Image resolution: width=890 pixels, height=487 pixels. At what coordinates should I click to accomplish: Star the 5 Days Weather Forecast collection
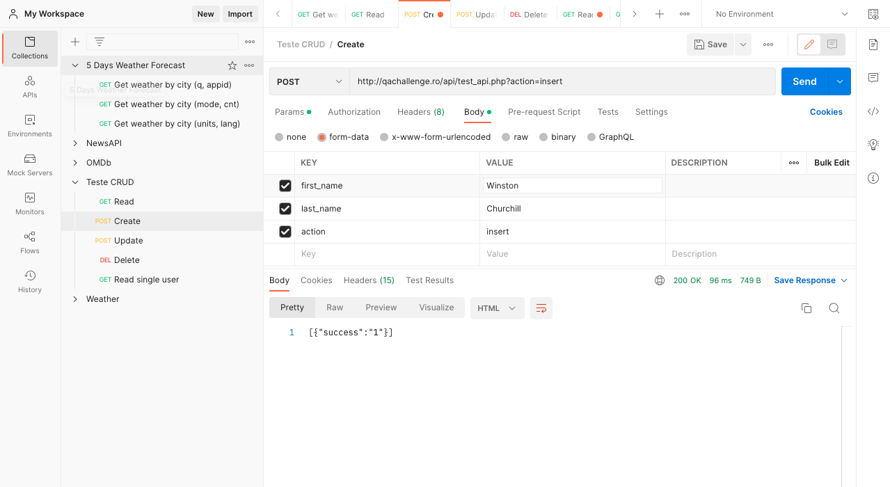coord(232,65)
